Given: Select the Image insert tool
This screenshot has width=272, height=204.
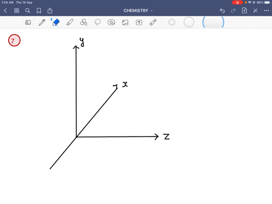Looking at the screenshot, I should click(125, 23).
